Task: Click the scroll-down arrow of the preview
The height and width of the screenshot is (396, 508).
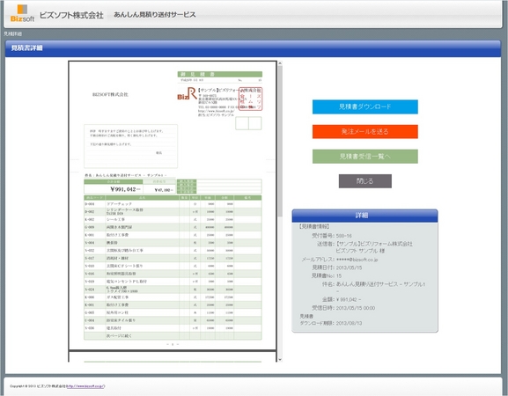Action: [x=280, y=359]
